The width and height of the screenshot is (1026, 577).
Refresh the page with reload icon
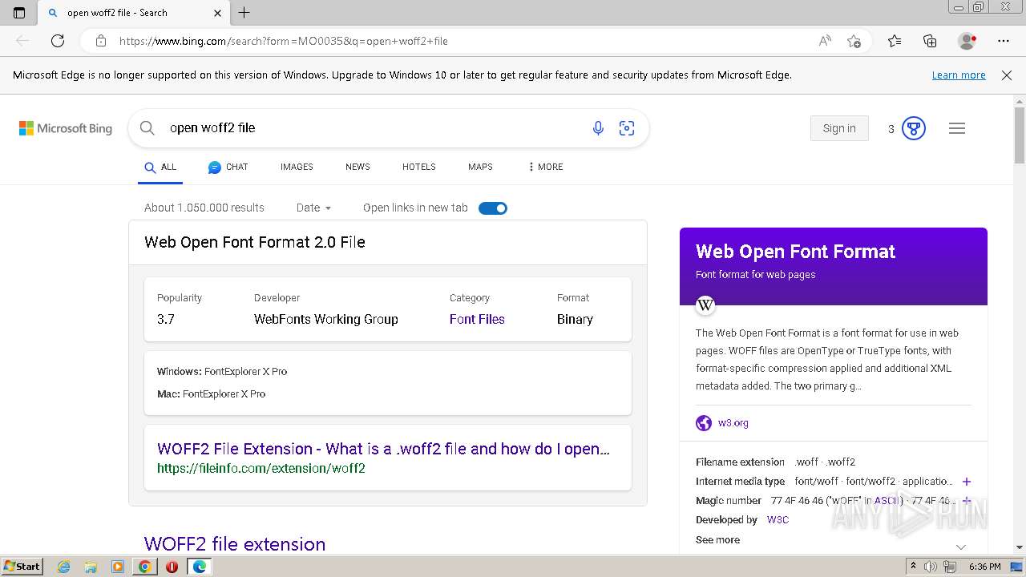click(x=58, y=41)
